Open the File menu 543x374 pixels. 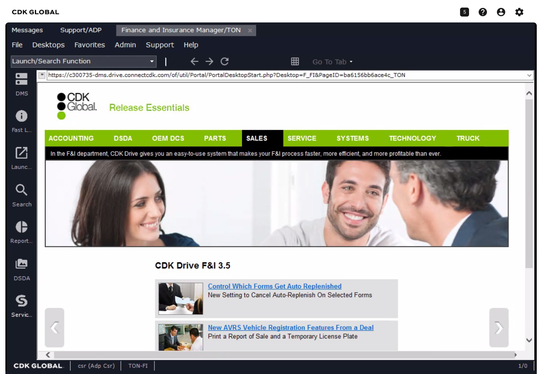tap(17, 45)
